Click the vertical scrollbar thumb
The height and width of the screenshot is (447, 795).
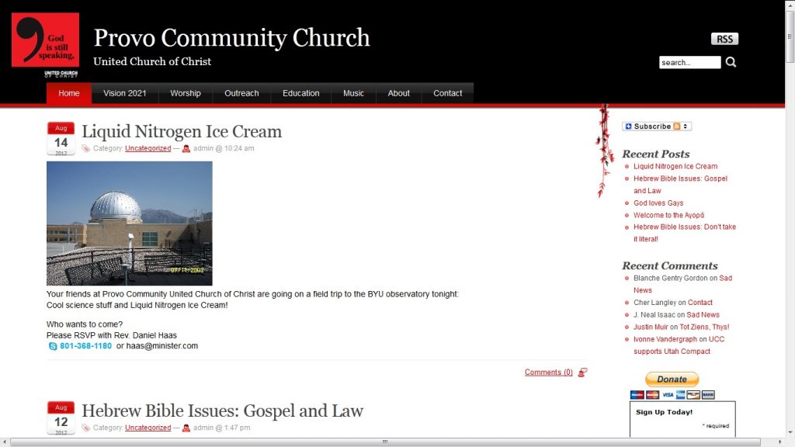(x=790, y=36)
